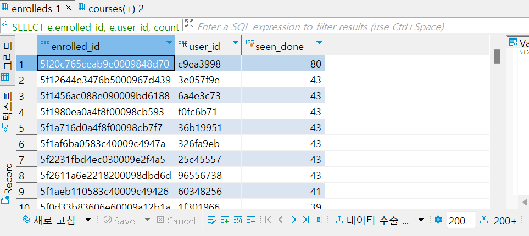Click cell 5f1af6ba0583c40009c4947a
The height and width of the screenshot is (236, 529).
pos(106,144)
